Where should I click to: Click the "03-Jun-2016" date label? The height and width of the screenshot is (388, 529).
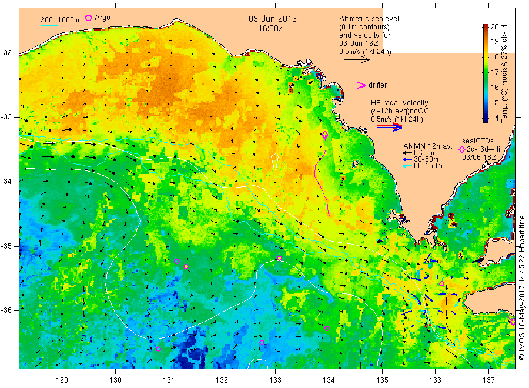click(273, 19)
